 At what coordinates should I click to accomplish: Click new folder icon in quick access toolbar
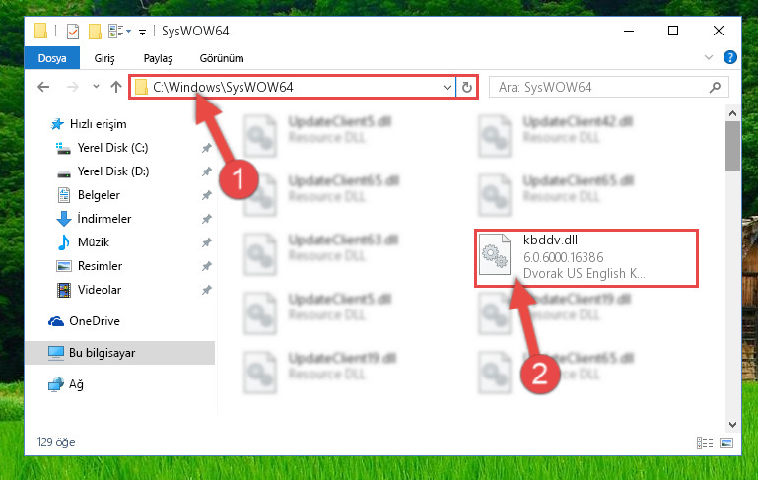pyautogui.click(x=95, y=32)
